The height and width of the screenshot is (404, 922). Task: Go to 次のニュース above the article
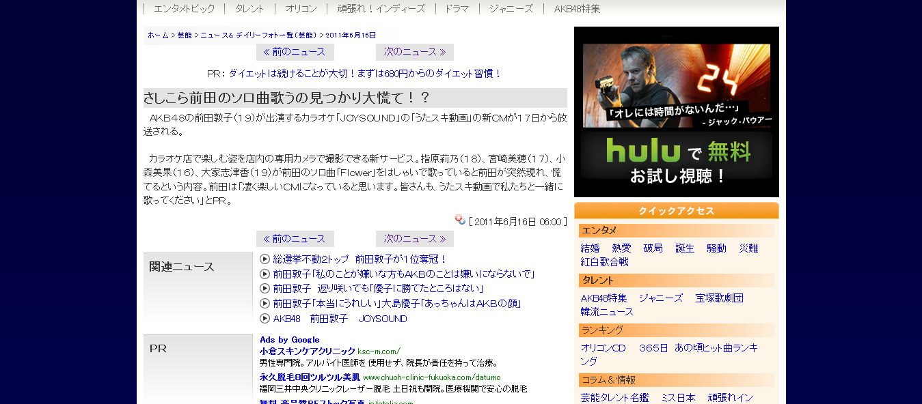coord(415,52)
